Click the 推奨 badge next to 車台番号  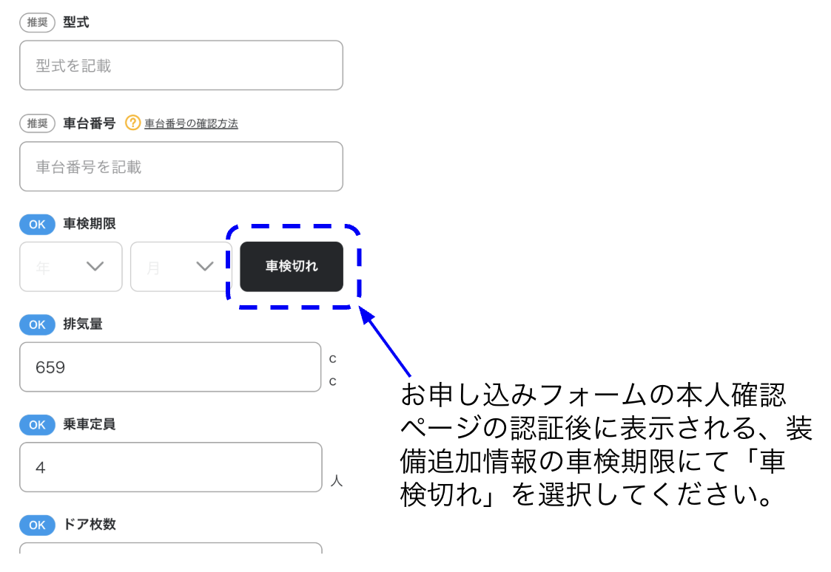point(37,123)
